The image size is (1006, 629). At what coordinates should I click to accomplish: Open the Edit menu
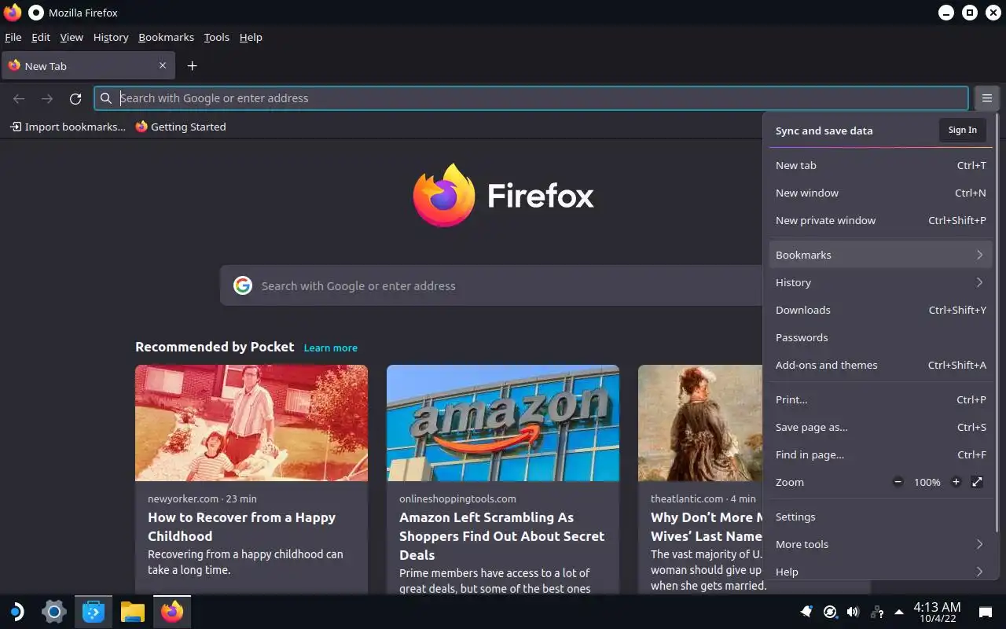[41, 37]
